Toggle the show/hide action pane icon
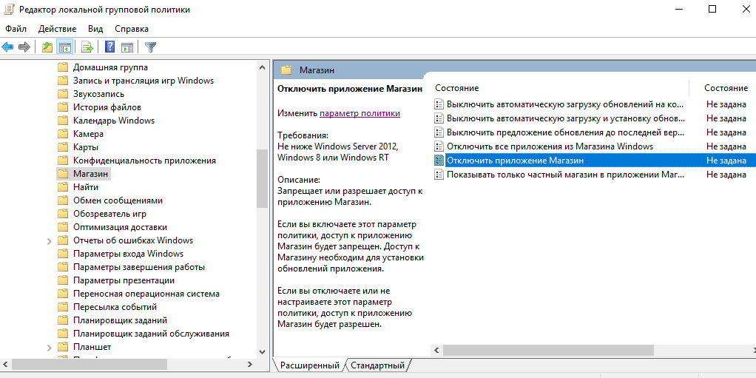This screenshot has width=756, height=378. point(127,47)
